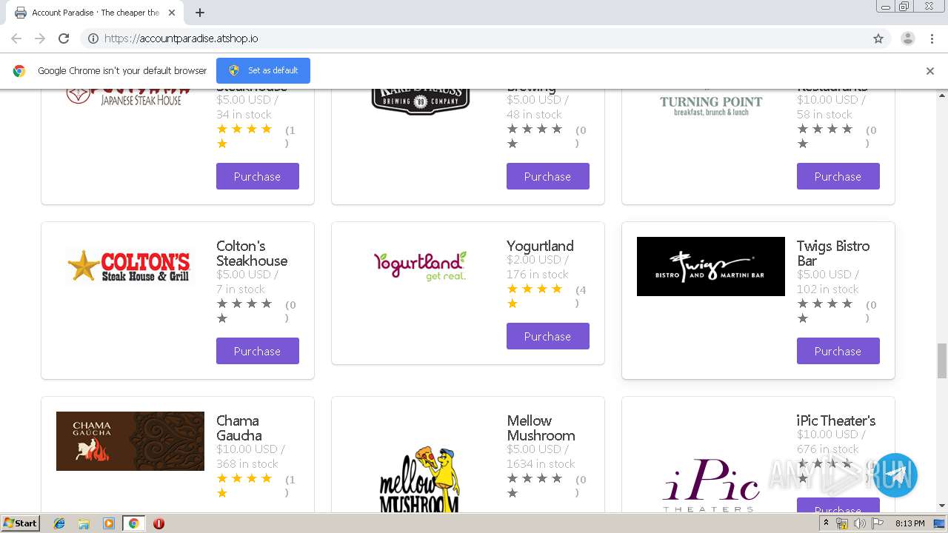The width and height of the screenshot is (948, 533).
Task: Open the site information icon in address bar
Action: click(93, 38)
